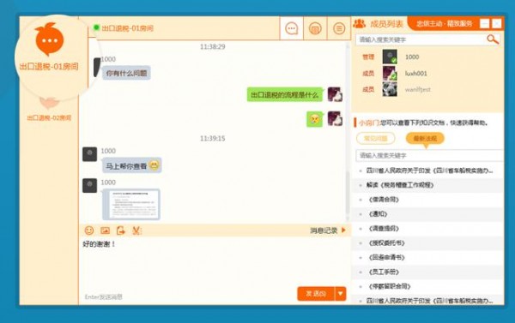Open 解读《税务稽查工作规程》 document
Image resolution: width=515 pixels, height=323 pixels.
click(400, 185)
